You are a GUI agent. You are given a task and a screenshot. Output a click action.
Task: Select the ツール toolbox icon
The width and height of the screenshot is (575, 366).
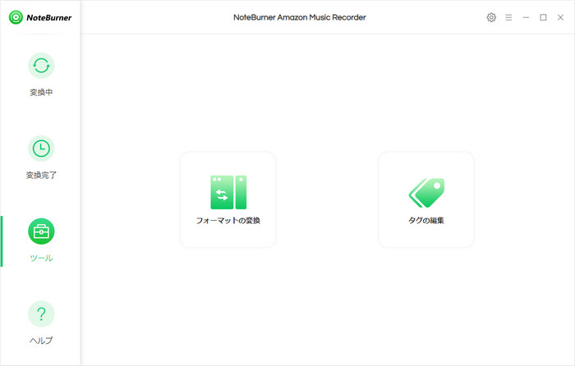(41, 231)
